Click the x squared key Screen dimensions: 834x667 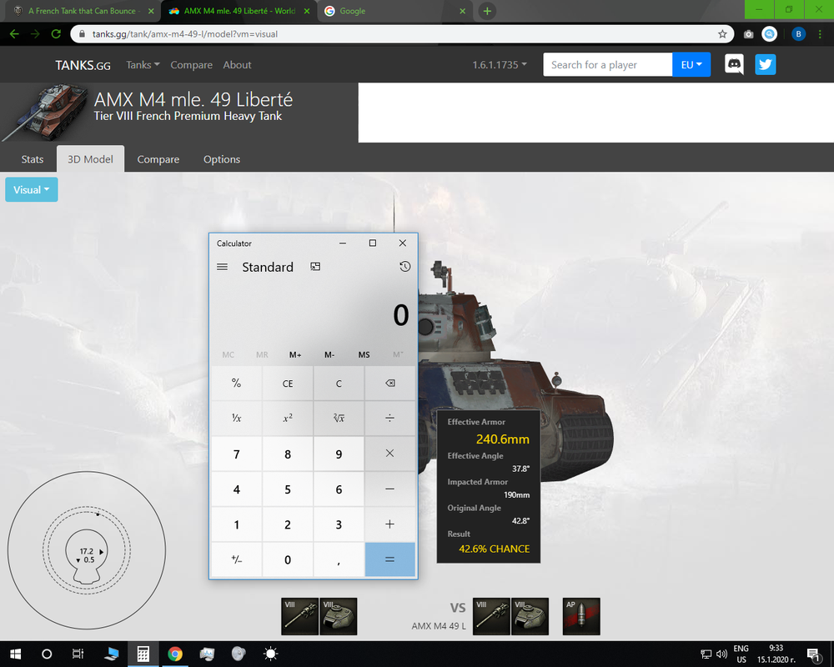pyautogui.click(x=287, y=418)
